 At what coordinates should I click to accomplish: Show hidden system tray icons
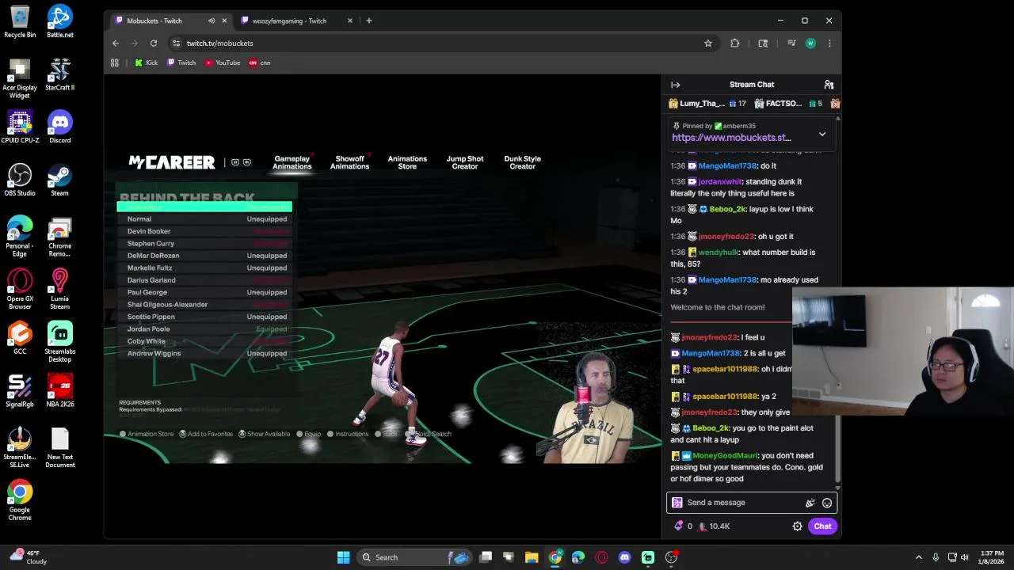pyautogui.click(x=918, y=557)
